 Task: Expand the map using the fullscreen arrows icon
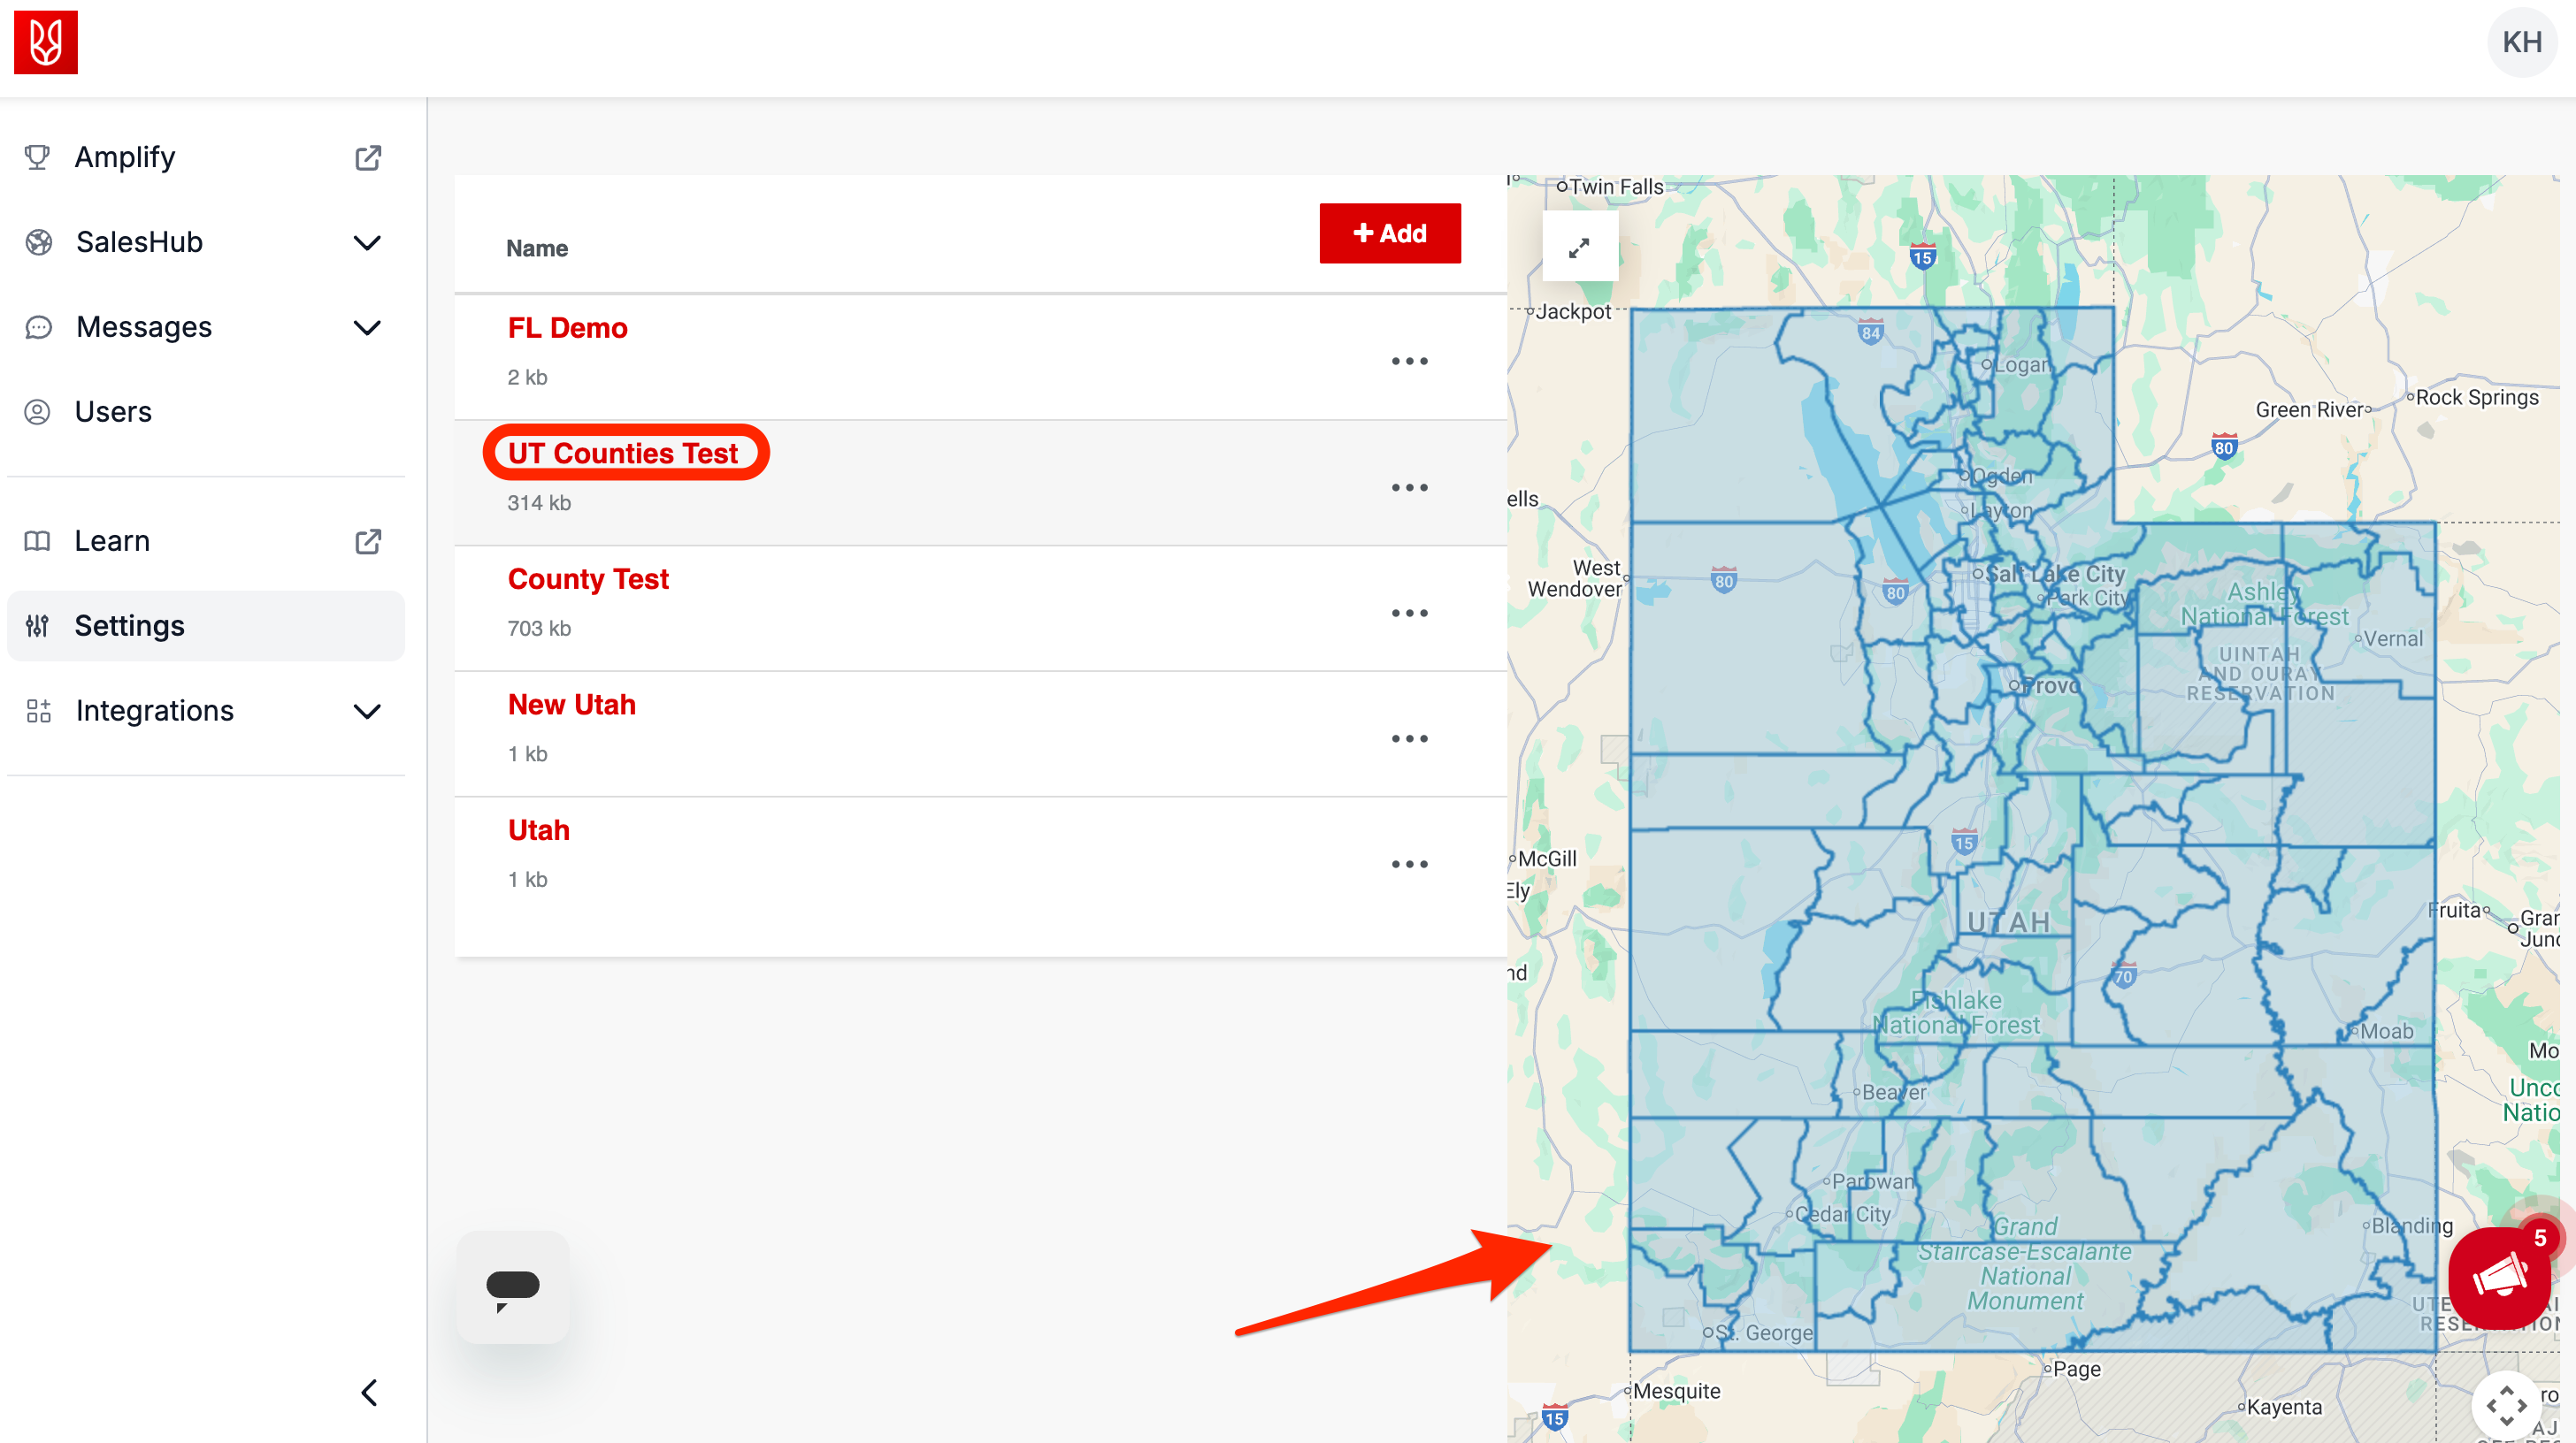[x=1579, y=246]
